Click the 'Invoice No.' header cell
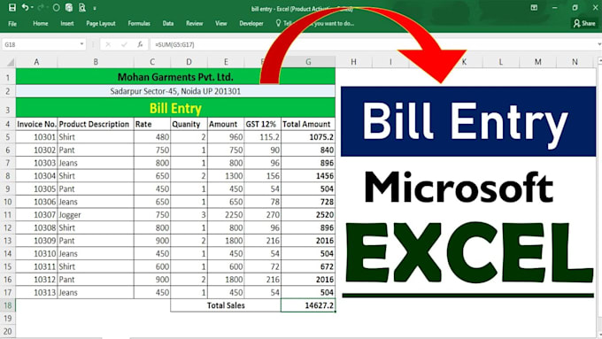This screenshot has height=339, width=602. pos(36,124)
